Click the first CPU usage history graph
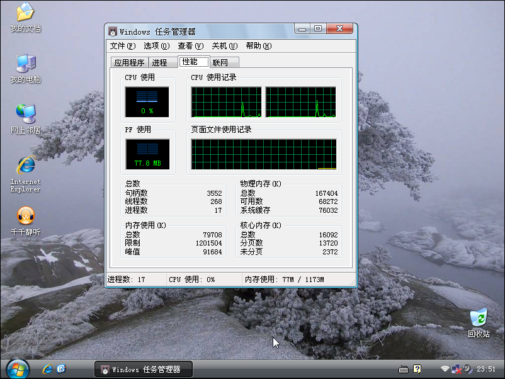505x379 pixels. pyautogui.click(x=227, y=102)
